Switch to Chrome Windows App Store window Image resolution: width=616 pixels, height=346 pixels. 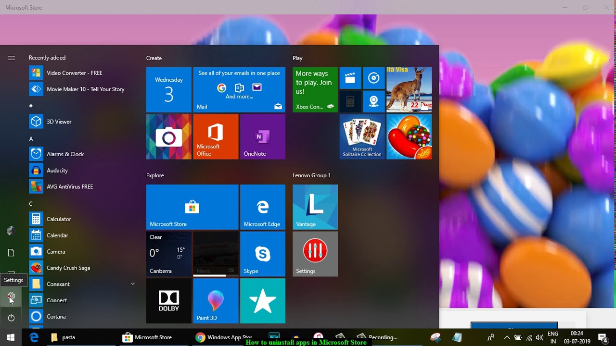[x=224, y=337]
